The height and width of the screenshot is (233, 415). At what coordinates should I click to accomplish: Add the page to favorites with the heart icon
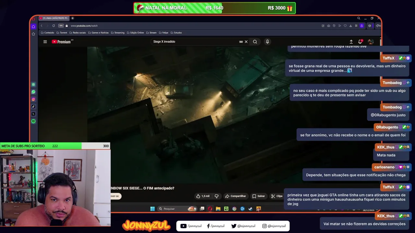345,26
